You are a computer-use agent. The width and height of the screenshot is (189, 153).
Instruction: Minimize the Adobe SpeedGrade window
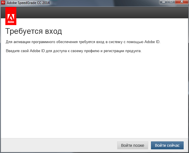coord(163,2)
